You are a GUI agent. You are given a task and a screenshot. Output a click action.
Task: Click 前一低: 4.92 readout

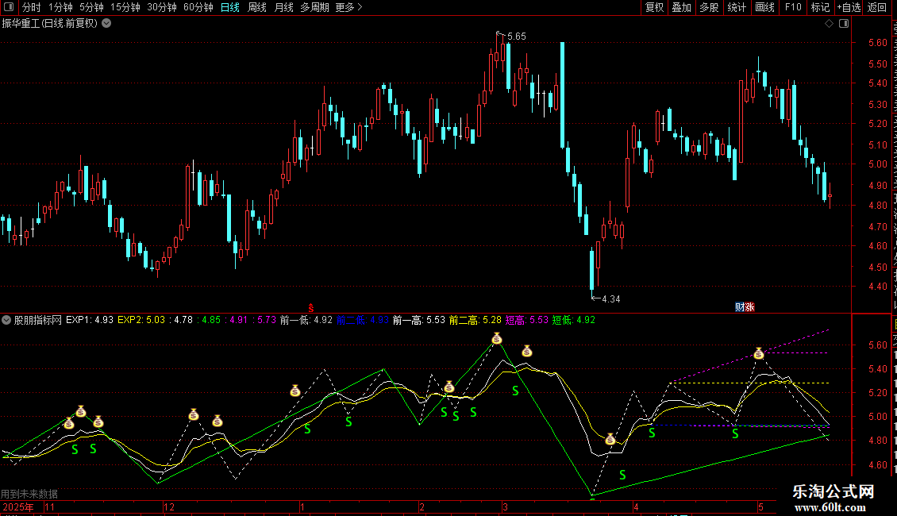pos(306,321)
